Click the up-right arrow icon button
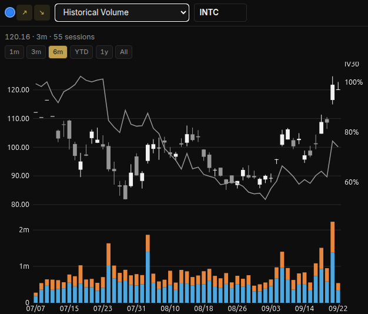The image size is (368, 314). click(x=25, y=13)
